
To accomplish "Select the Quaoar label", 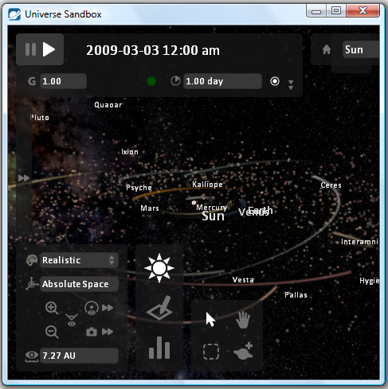I will [108, 105].
